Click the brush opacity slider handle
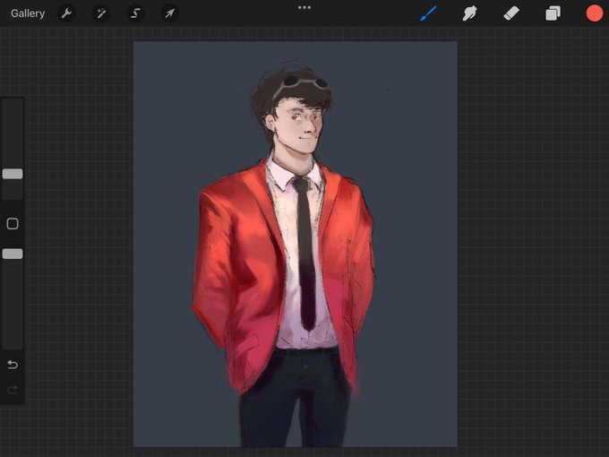This screenshot has width=609, height=457. point(13,254)
